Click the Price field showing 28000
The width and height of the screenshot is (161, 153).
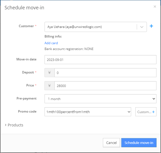(105, 86)
